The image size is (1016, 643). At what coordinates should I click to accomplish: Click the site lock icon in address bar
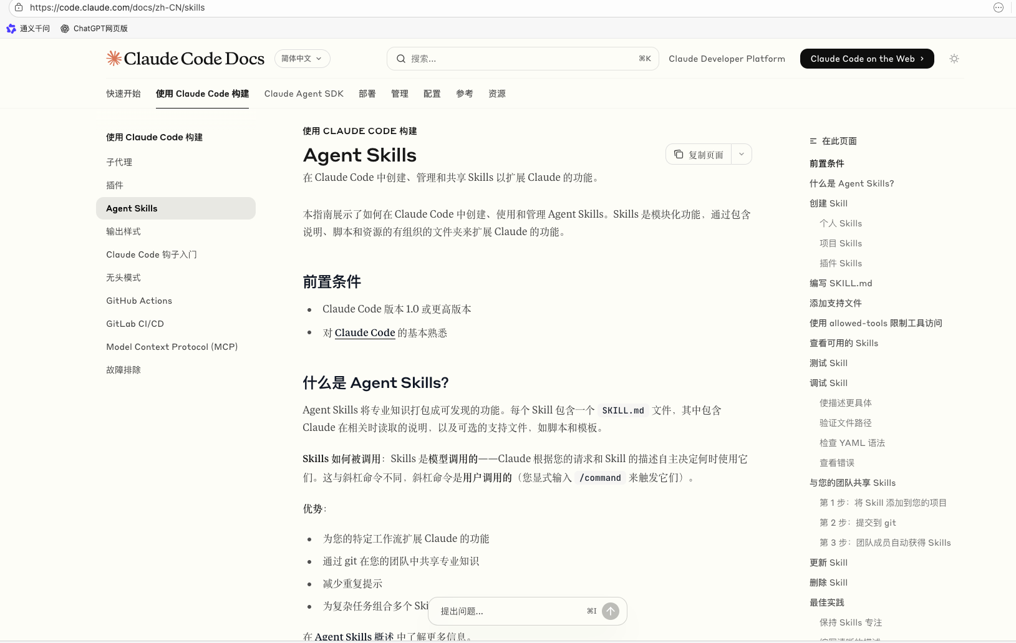coord(19,7)
